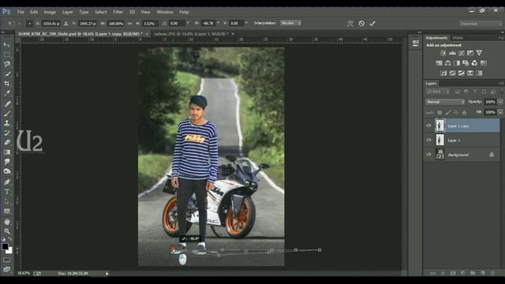Add a Hue/Saturation adjustment
The image size is (505, 284).
point(439,63)
